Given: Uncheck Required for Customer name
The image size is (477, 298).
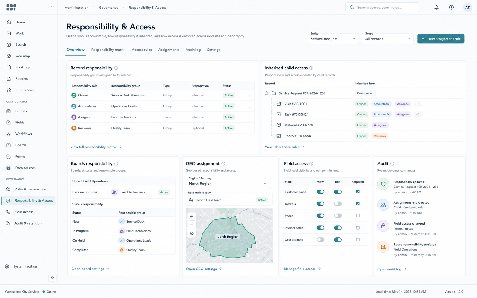Looking at the screenshot, I should click(358, 192).
